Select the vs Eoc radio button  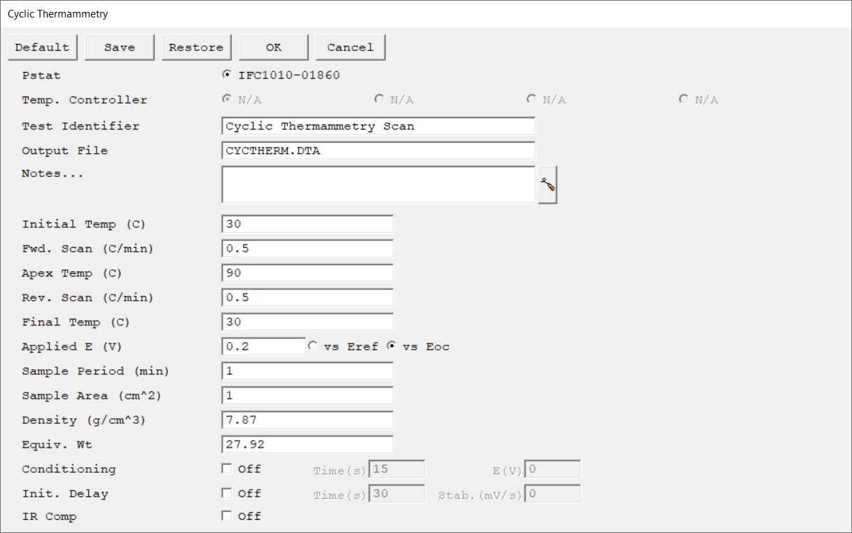[x=392, y=346]
